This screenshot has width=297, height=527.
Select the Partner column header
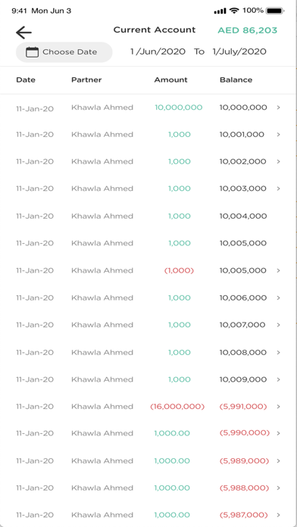(86, 80)
